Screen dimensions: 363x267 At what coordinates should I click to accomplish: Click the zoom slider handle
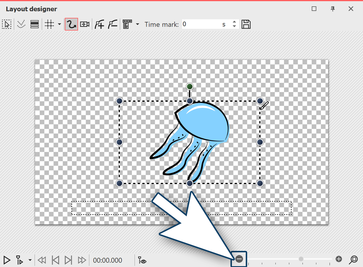point(301,259)
